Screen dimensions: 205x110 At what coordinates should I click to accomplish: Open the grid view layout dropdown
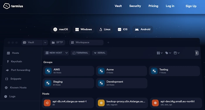(x=160, y=53)
